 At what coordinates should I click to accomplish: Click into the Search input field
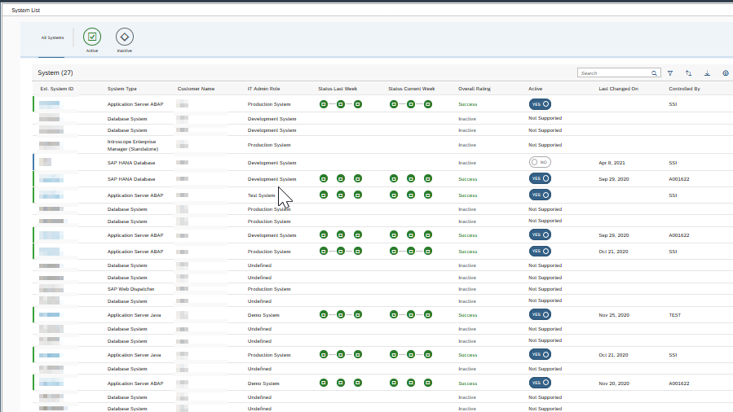pyautogui.click(x=613, y=73)
